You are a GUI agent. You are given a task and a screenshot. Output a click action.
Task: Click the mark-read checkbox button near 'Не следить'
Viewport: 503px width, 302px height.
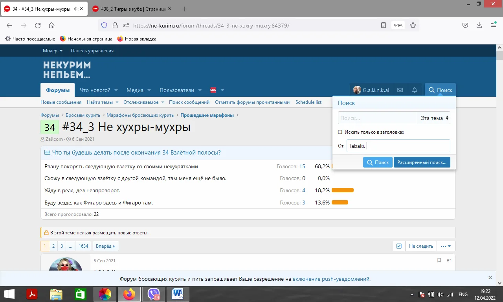(399, 246)
